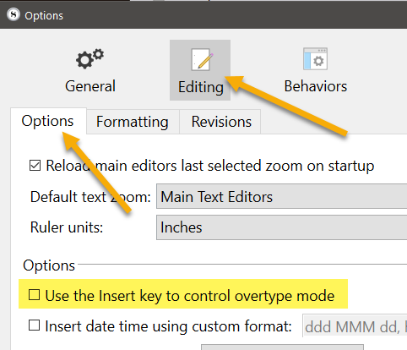Open the Ruler units Inches dropdown

pyautogui.click(x=281, y=227)
